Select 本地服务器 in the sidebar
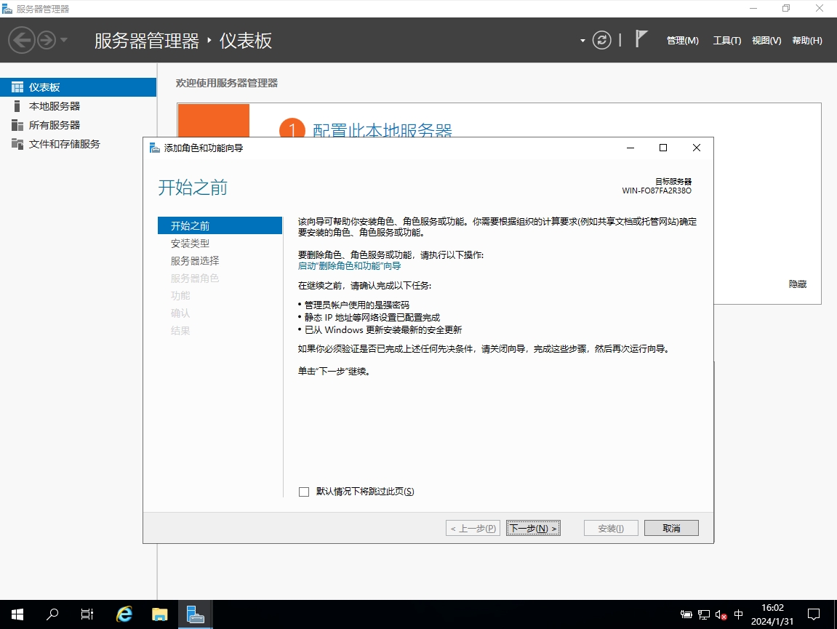 [x=55, y=106]
